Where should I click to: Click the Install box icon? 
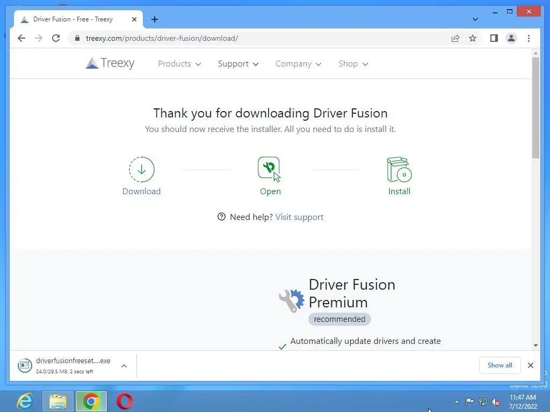(399, 170)
